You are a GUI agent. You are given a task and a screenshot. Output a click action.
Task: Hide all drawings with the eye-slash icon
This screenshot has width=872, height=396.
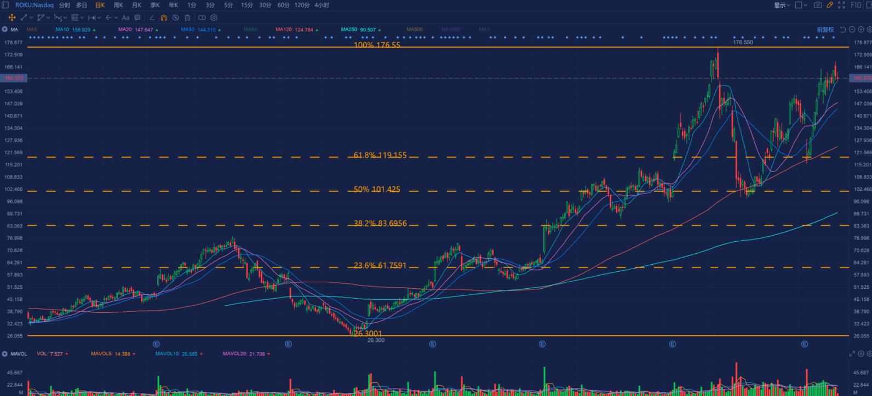(x=176, y=18)
